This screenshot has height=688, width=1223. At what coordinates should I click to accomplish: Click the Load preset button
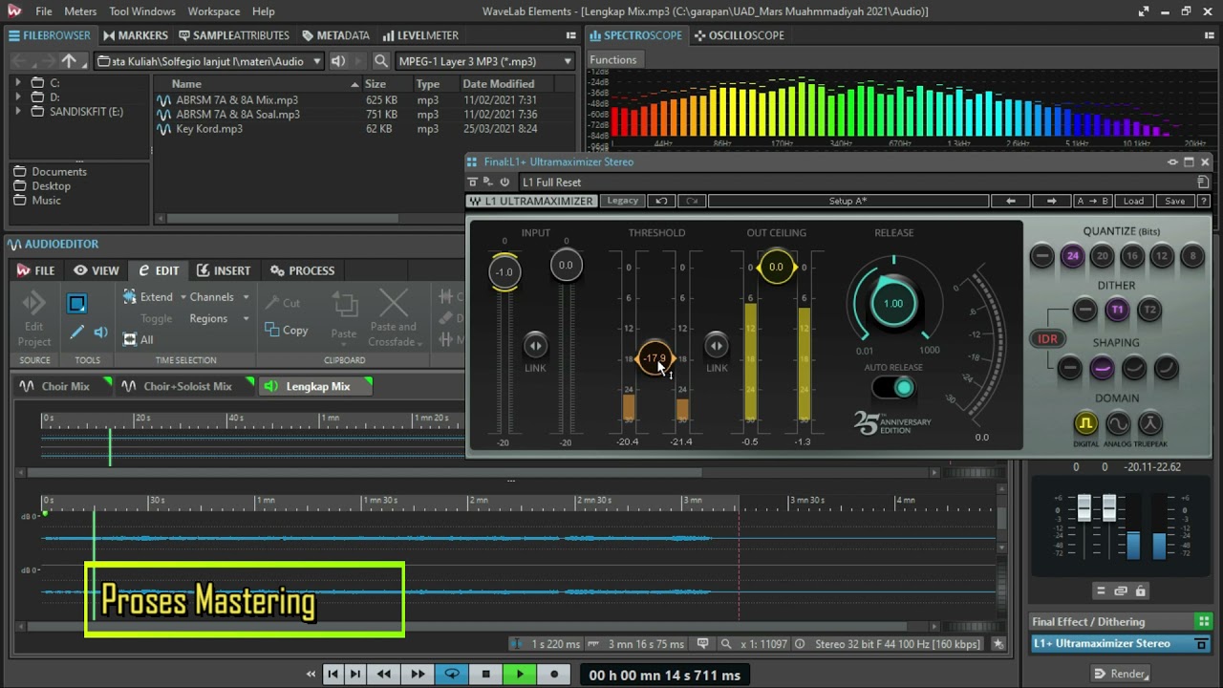tap(1133, 202)
